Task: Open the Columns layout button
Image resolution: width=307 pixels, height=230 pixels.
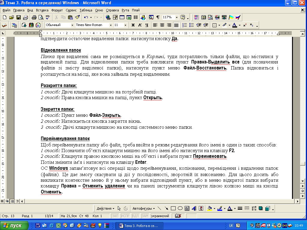Action: pyautogui.click(x=136, y=17)
